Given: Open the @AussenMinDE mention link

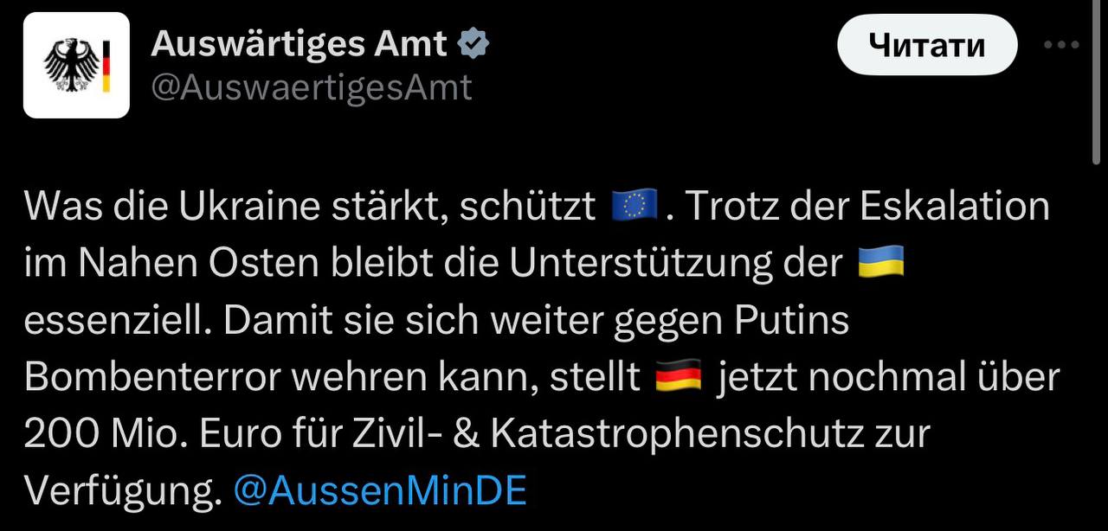Looking at the screenshot, I should point(380,491).
